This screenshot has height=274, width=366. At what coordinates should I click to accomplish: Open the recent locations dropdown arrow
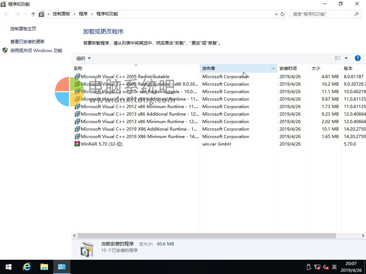(26, 14)
